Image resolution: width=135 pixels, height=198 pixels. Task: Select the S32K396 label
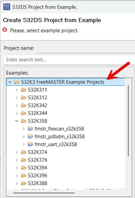[37, 175]
